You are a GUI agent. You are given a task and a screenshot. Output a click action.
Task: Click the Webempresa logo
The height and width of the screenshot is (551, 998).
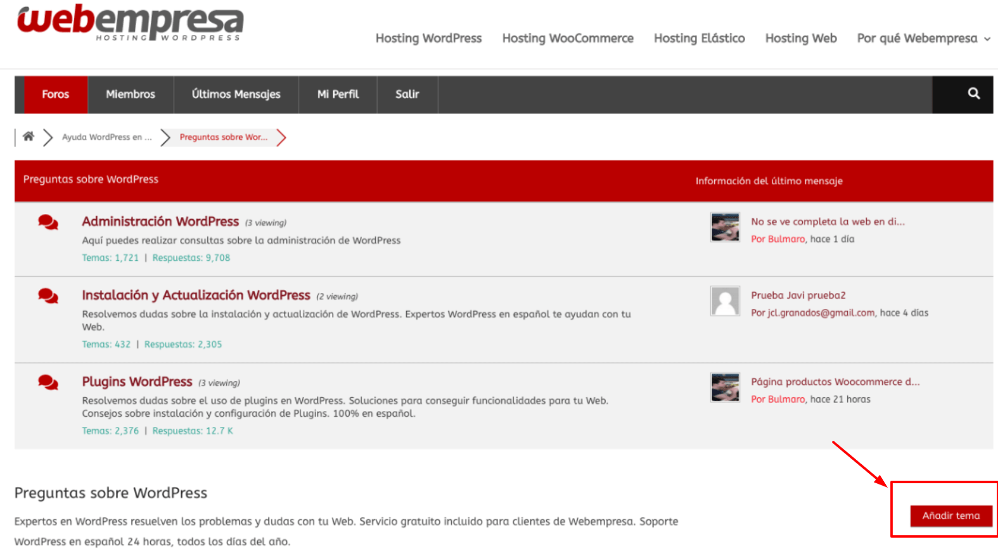point(130,23)
